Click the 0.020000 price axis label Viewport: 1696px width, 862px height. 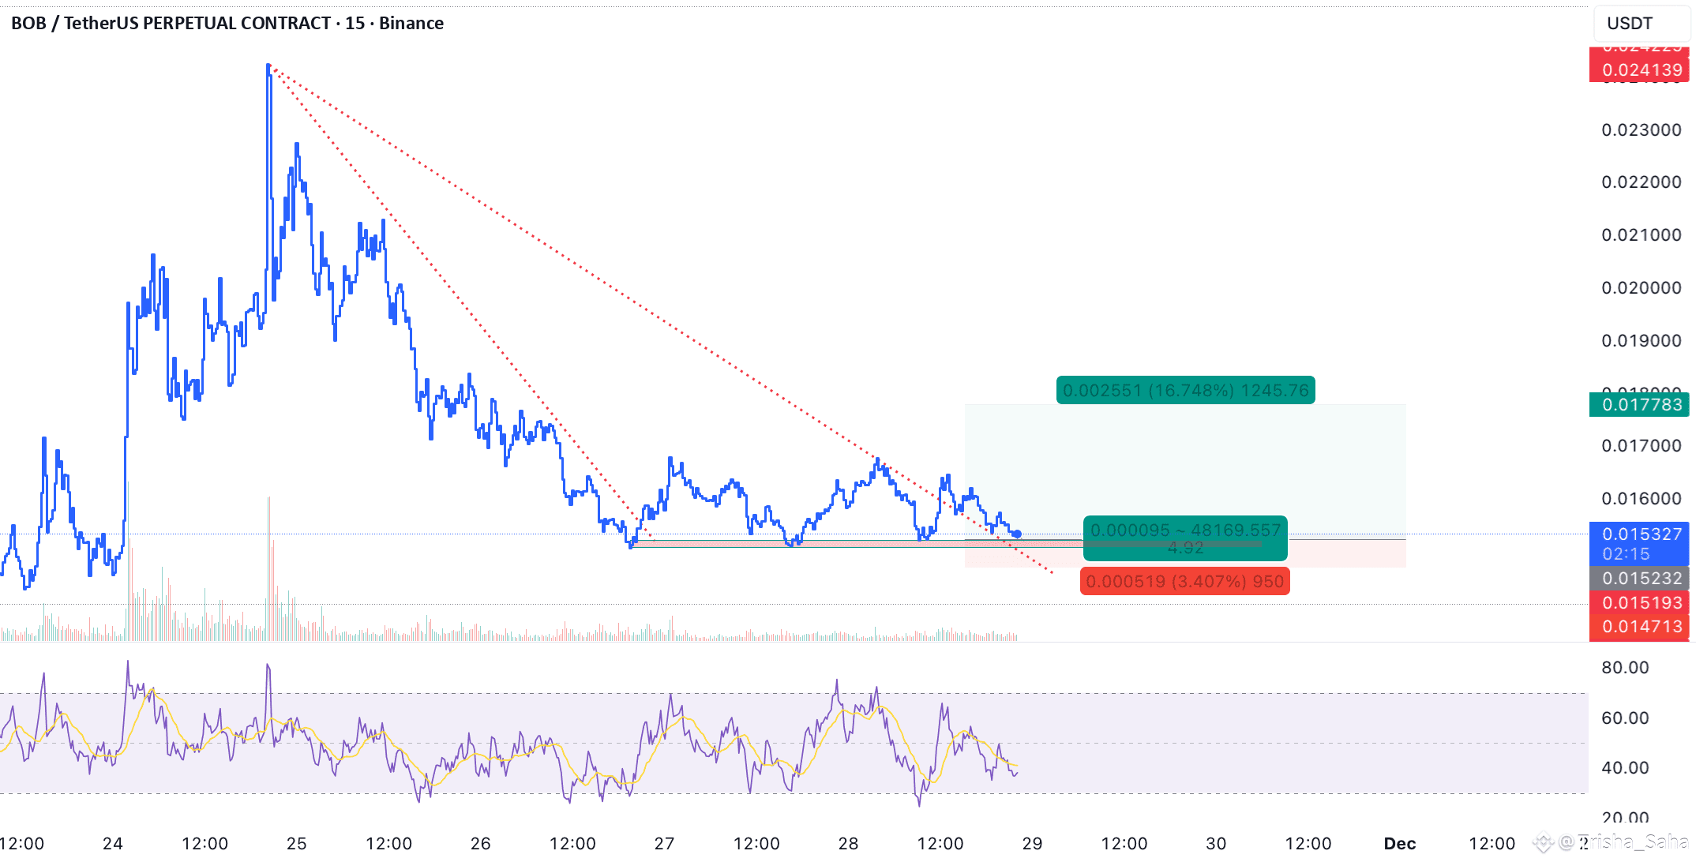tap(1641, 288)
